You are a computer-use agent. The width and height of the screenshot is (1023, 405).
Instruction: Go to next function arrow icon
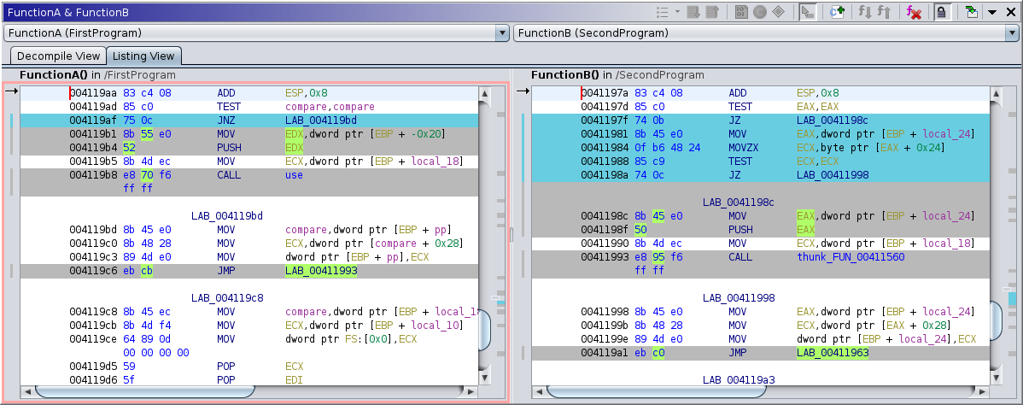coord(865,12)
